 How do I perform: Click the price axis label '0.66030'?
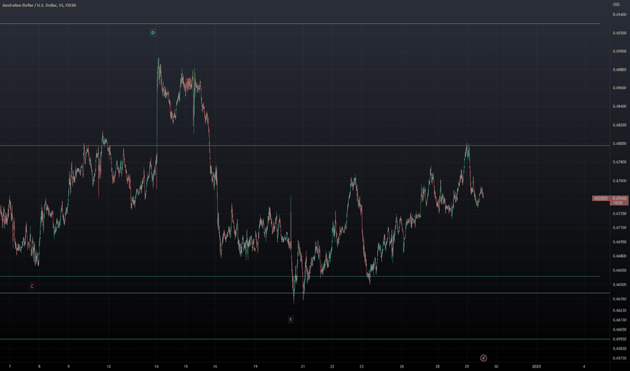(x=619, y=330)
